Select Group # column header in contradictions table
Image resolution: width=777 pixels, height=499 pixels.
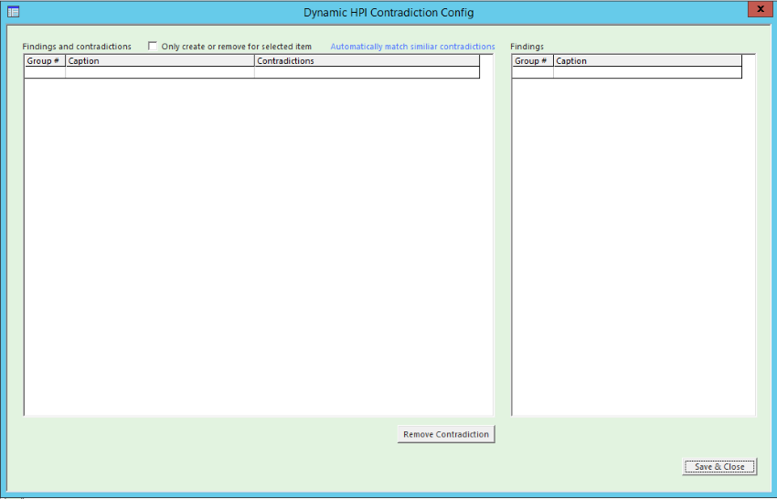click(45, 60)
